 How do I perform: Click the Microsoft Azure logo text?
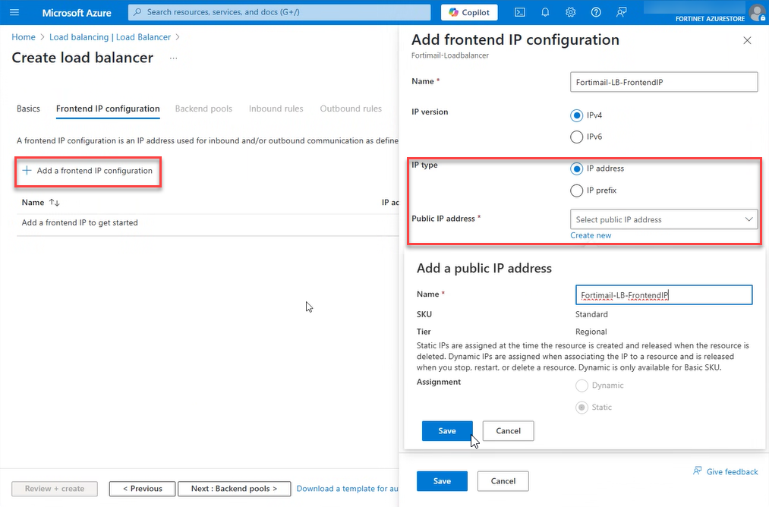[77, 13]
